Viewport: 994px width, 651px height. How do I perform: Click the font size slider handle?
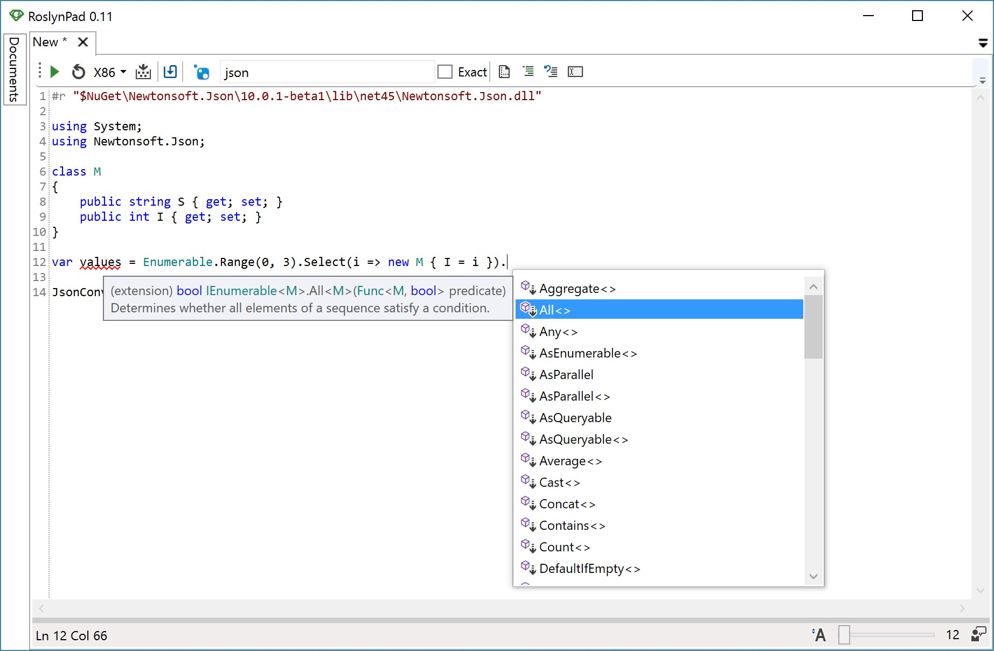click(844, 635)
